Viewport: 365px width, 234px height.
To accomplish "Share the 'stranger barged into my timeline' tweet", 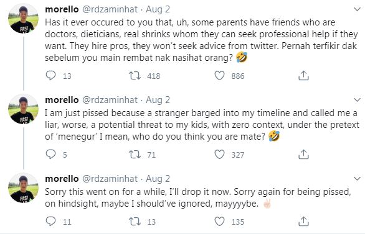I will pyautogui.click(x=303, y=154).
